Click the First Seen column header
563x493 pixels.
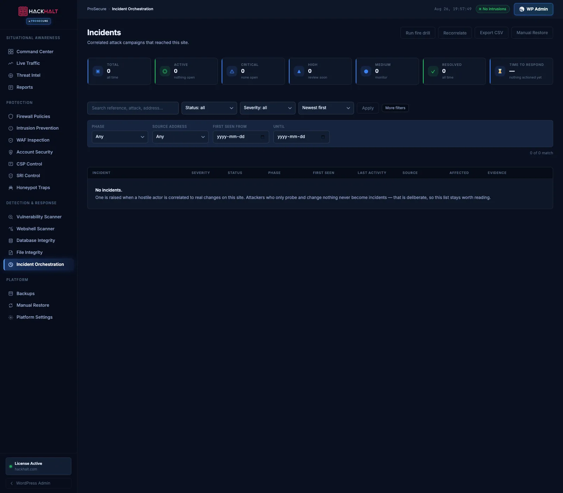pyautogui.click(x=324, y=173)
